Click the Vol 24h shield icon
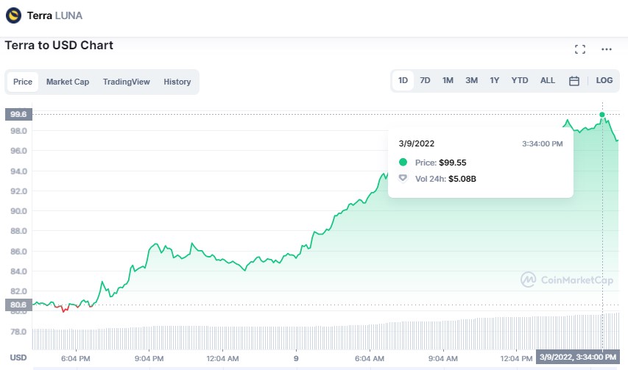This screenshot has width=628, height=370. click(403, 178)
